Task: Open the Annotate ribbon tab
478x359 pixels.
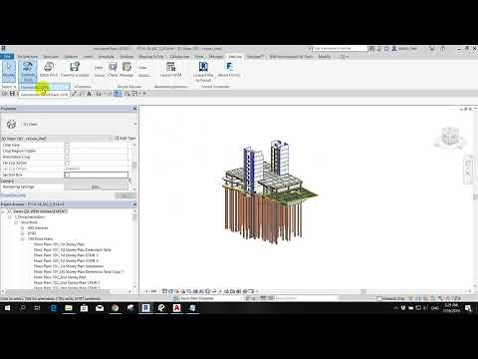Action: [107, 57]
